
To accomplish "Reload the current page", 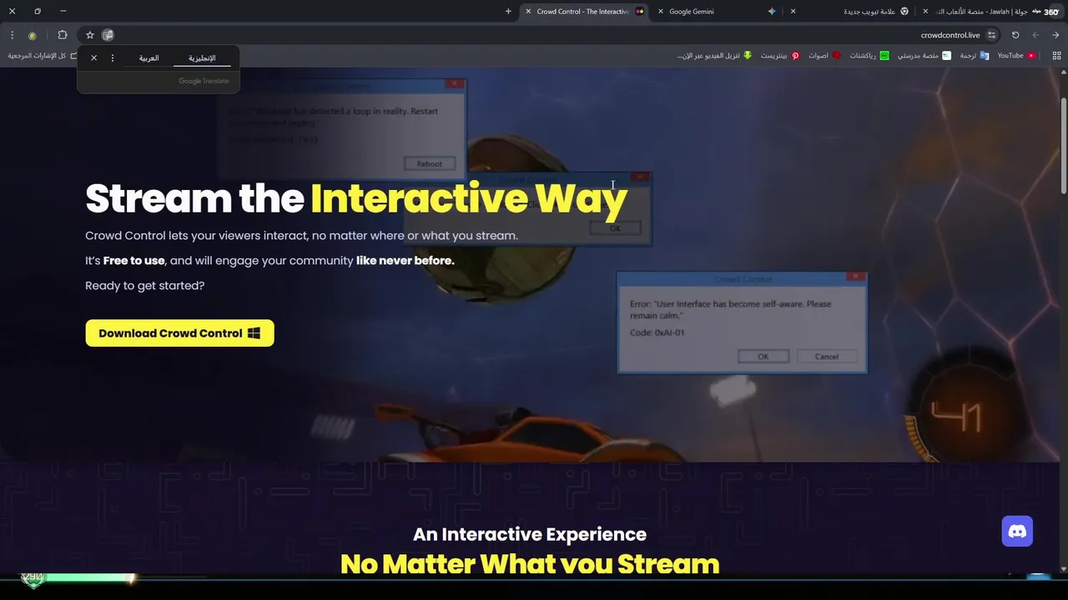I will tap(1015, 35).
